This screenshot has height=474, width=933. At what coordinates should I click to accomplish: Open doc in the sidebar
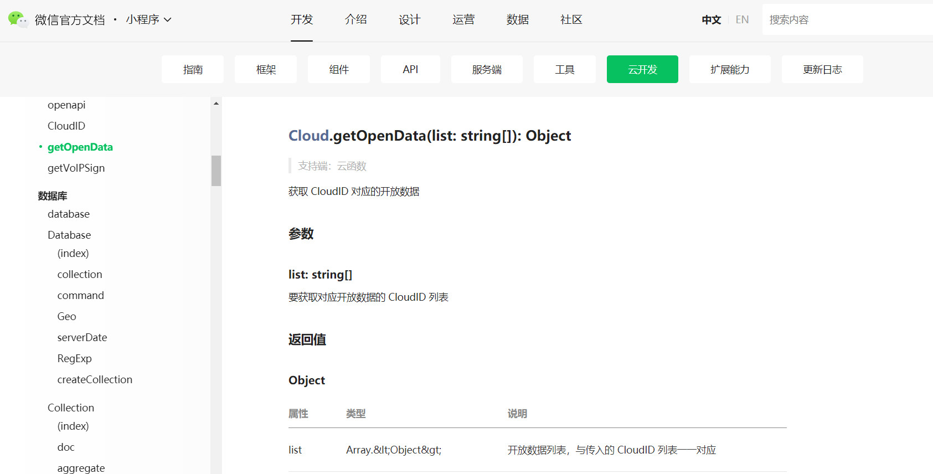point(66,447)
